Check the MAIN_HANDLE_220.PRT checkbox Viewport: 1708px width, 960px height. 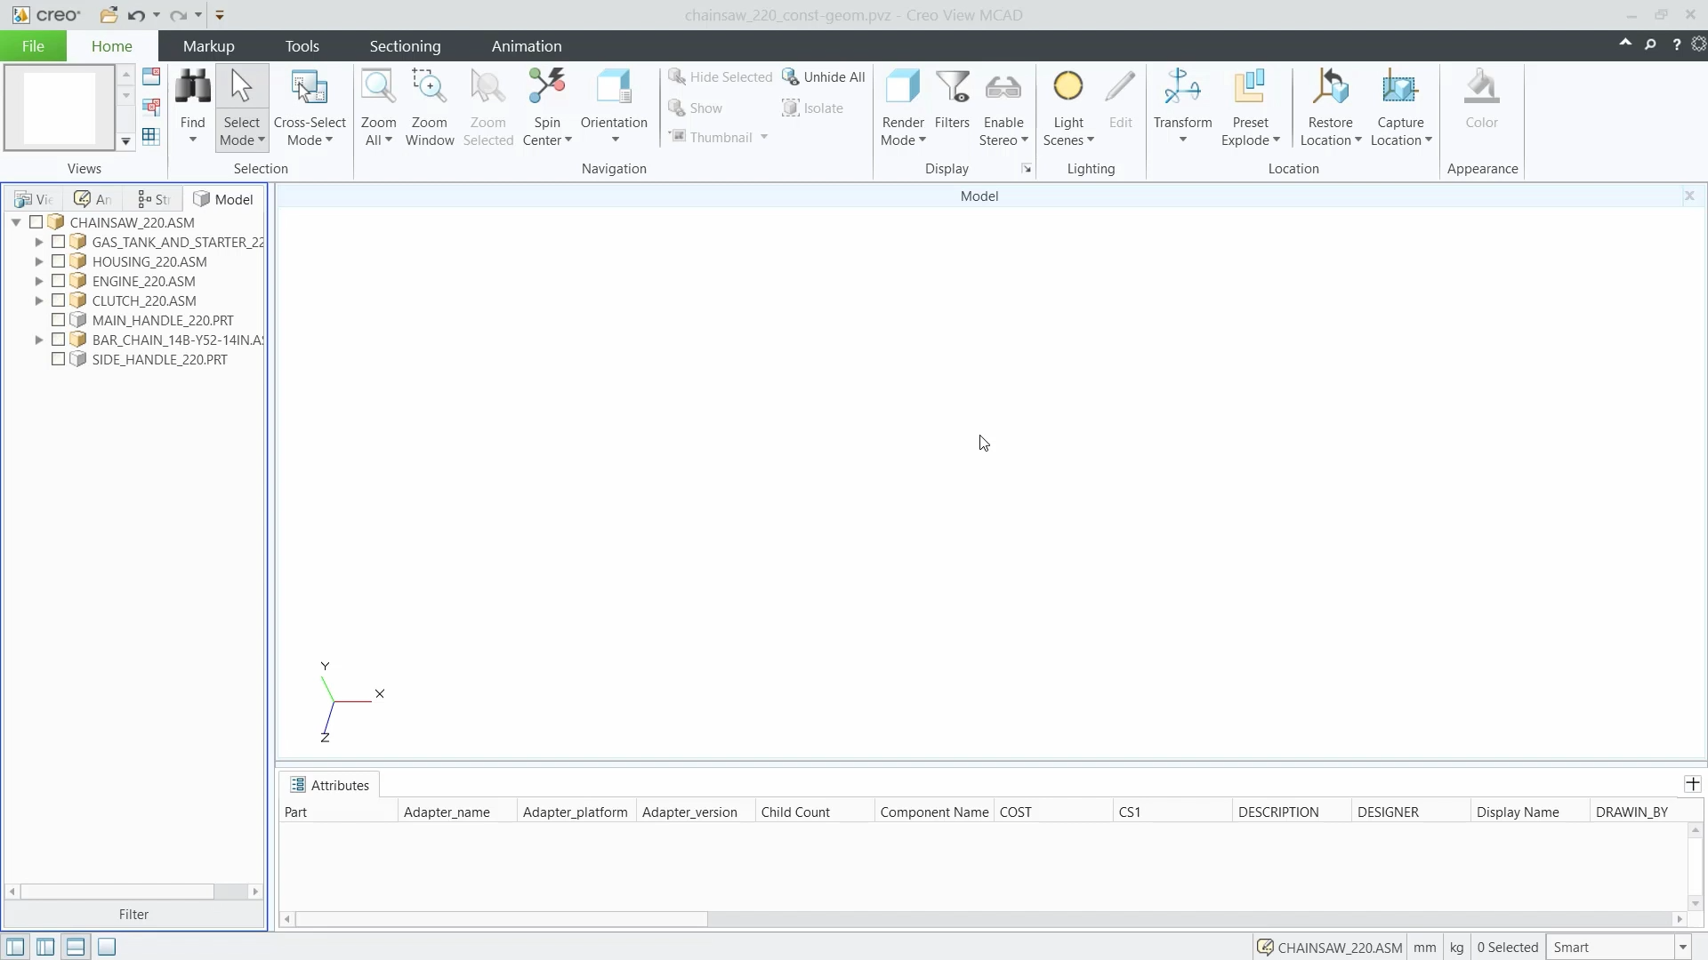tap(58, 320)
